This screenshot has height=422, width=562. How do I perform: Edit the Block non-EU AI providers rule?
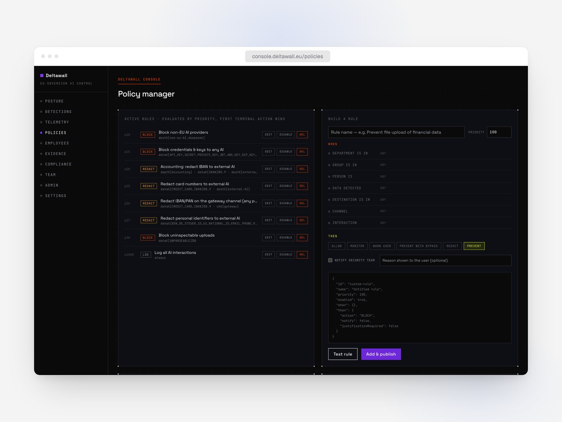click(269, 135)
